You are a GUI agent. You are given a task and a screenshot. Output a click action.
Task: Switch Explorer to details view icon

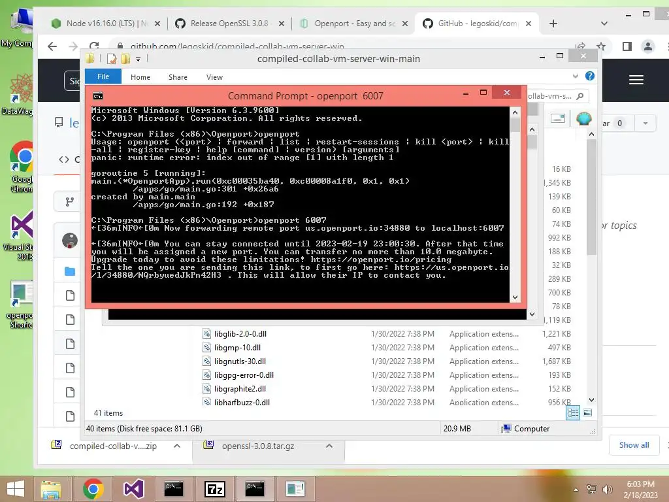pos(573,413)
